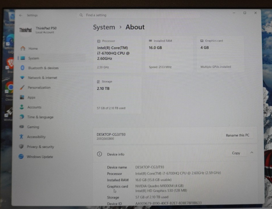Viewport: 272px width, 209px height.
Task: Click the Home house icon
Action: 23,48
